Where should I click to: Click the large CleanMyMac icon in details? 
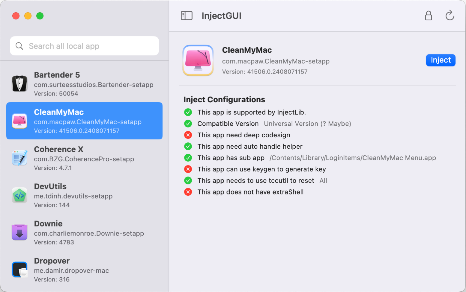pos(198,60)
